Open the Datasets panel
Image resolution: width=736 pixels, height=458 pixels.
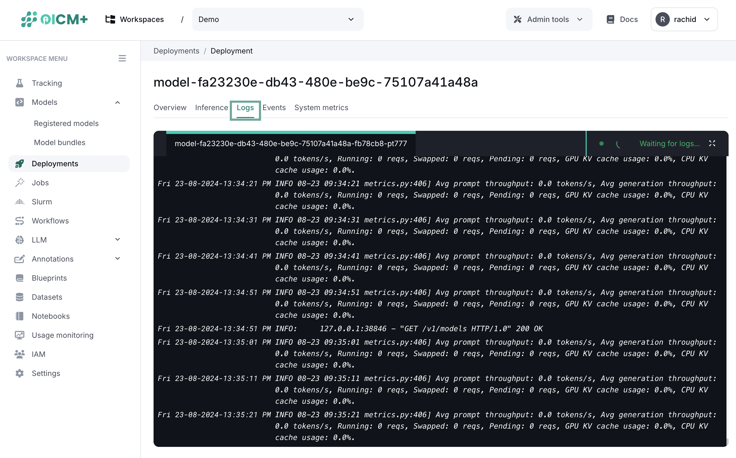coord(47,297)
